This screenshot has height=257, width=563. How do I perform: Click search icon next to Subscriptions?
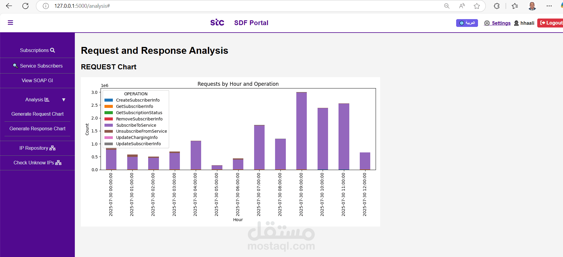pos(53,50)
